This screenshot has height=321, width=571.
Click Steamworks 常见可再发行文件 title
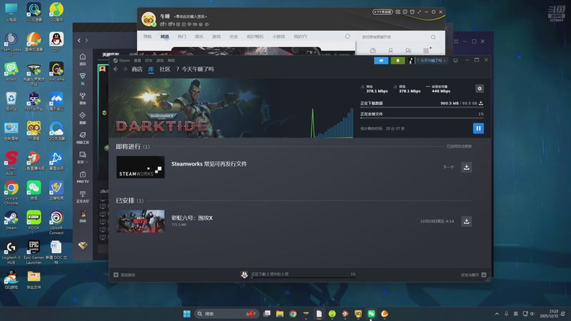pos(209,164)
